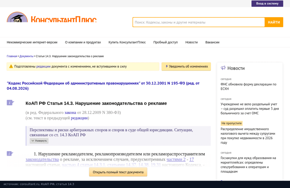The height and width of the screenshot is (188, 290).
Task: Click Уведомить об изменениях button
Action: pyautogui.click(x=186, y=67)
